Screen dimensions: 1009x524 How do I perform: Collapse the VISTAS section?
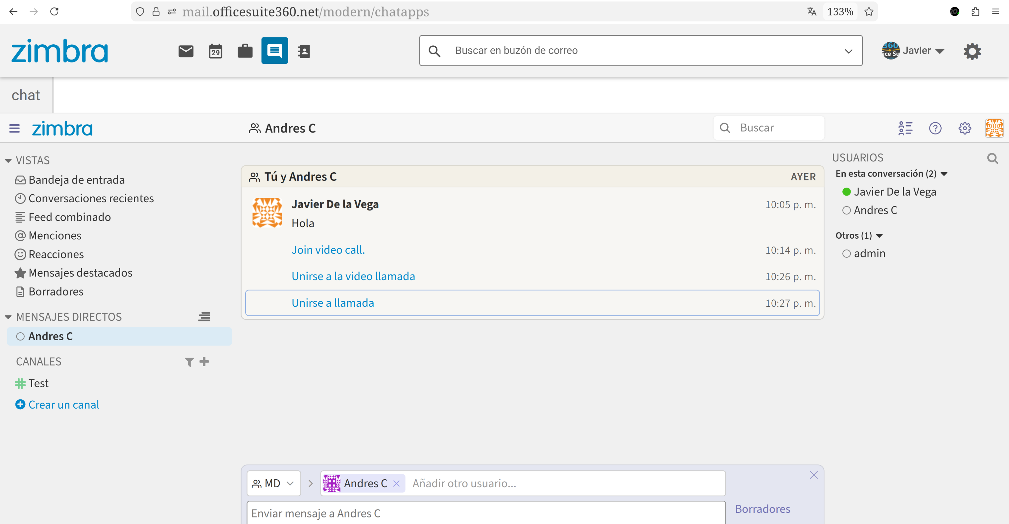click(8, 160)
